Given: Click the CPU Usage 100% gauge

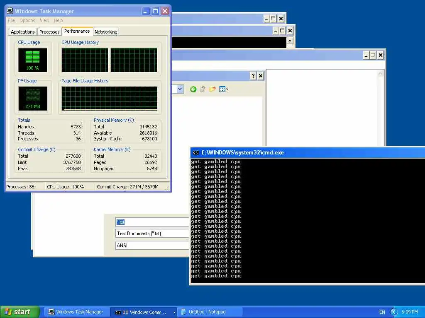Looking at the screenshot, I should click(32, 60).
